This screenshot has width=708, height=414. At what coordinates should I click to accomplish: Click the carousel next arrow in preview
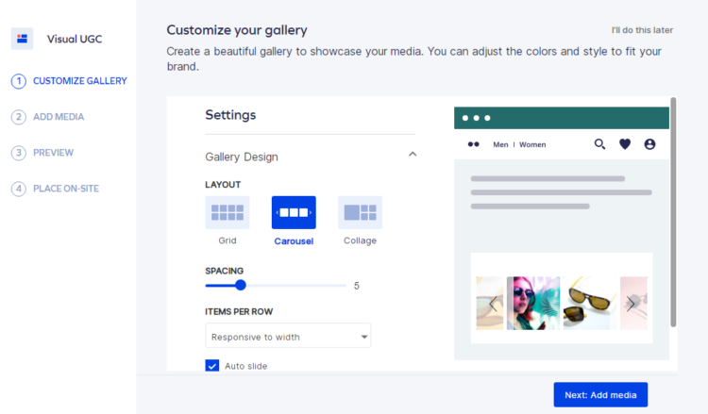click(631, 304)
